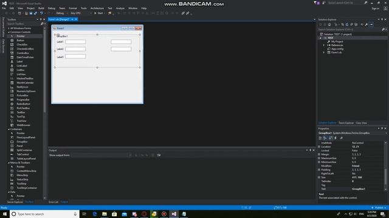Click the Quick Launch search icon
This screenshot has width=389, height=218.
click(366, 2)
